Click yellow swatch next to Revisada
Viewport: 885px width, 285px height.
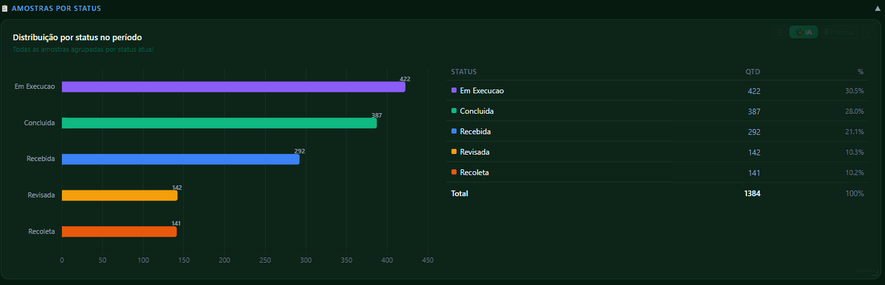point(454,152)
